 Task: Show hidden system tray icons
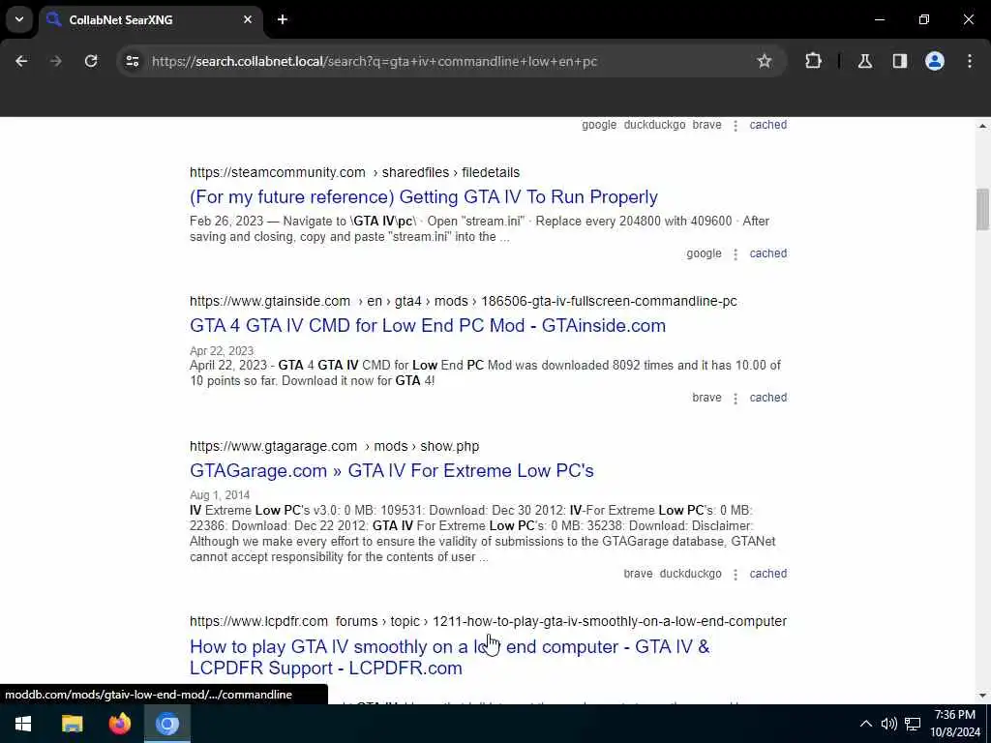point(866,724)
